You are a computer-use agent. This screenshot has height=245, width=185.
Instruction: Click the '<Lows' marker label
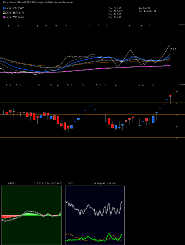coord(182,84)
